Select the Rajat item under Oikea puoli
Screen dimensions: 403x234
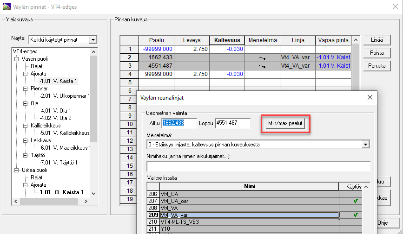click(37, 177)
